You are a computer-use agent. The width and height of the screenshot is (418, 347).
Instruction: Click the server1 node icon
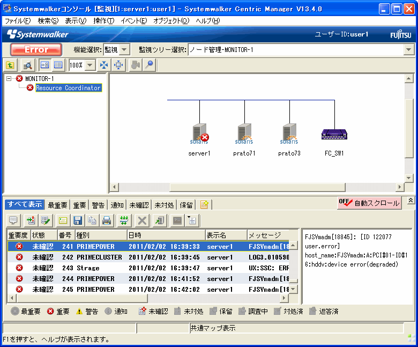[x=199, y=134]
